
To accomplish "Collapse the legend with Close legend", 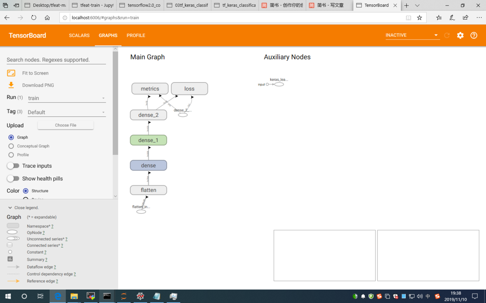I will pyautogui.click(x=23, y=208).
